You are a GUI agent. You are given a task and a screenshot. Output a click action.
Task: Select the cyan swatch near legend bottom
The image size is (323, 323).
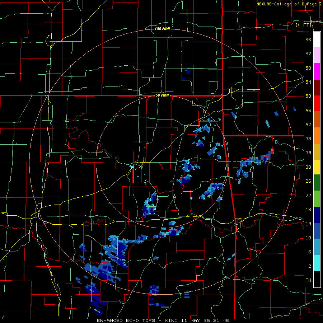coord(317,263)
